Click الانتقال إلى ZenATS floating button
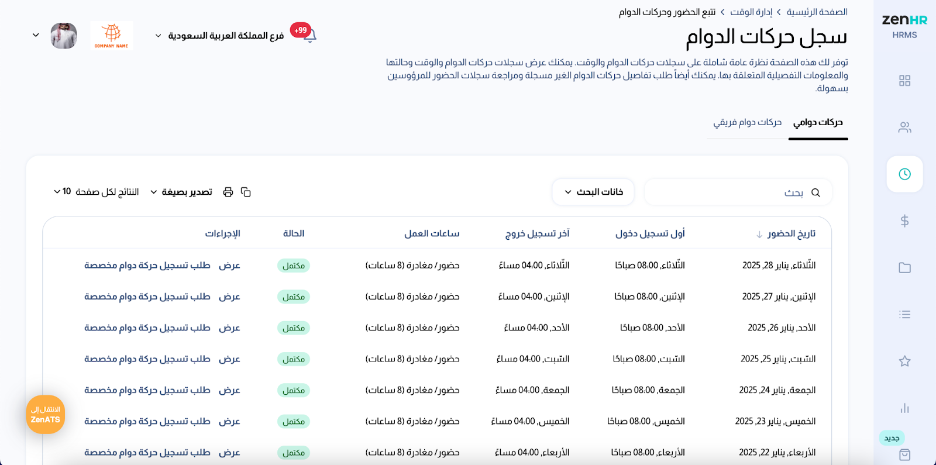 click(46, 415)
